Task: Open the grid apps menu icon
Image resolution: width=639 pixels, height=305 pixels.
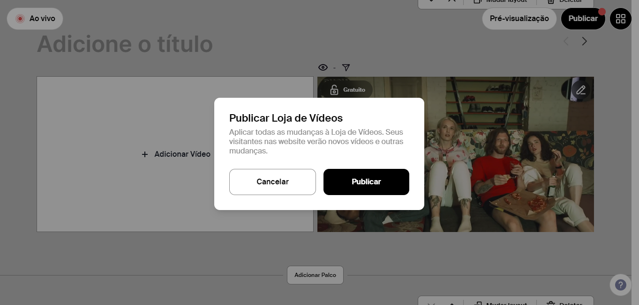Action: pos(621,19)
